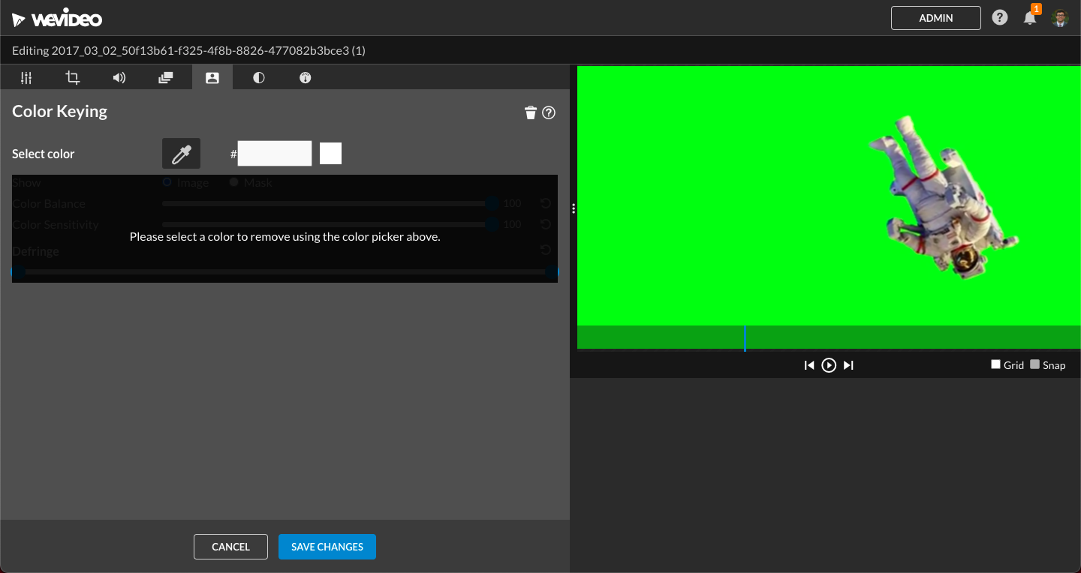Click the blue playhead marker in preview timeline
Viewport: 1081px width, 573px height.
point(745,338)
